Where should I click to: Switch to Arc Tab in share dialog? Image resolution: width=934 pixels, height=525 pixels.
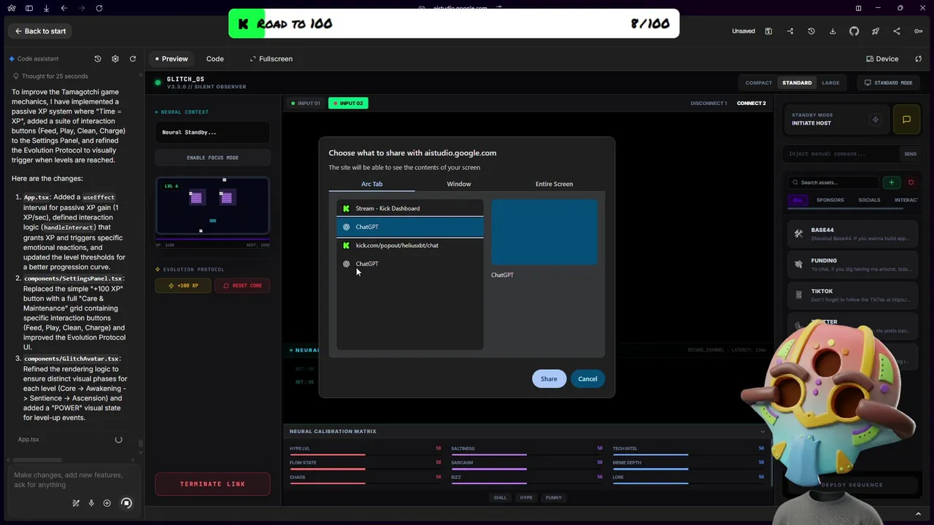(371, 184)
